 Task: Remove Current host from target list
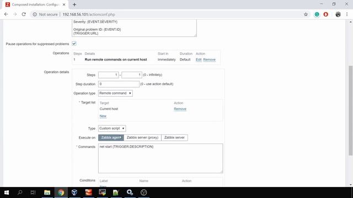pyautogui.click(x=180, y=109)
